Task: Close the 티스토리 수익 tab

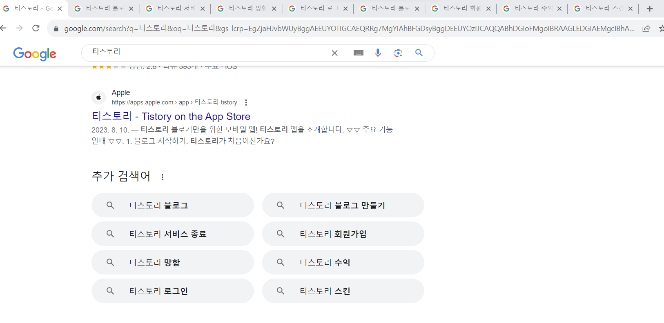Action: (x=559, y=9)
